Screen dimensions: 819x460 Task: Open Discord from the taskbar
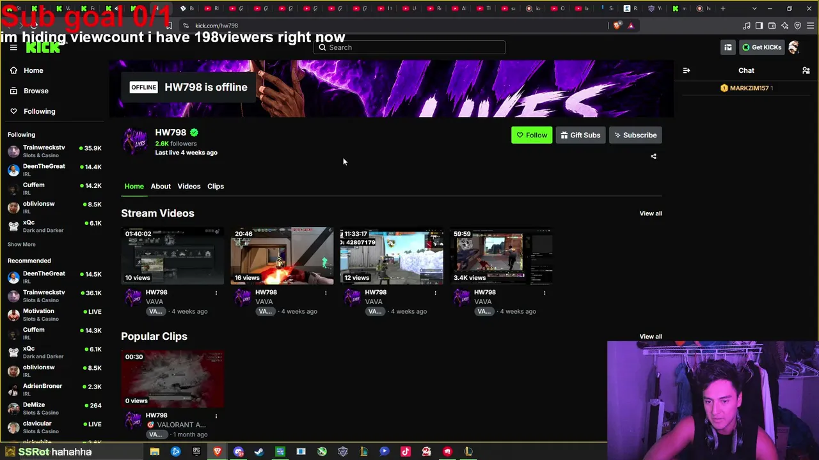[239, 452]
